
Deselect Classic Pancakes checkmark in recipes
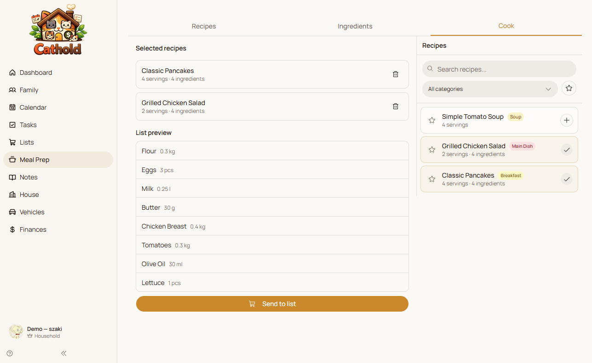point(566,179)
